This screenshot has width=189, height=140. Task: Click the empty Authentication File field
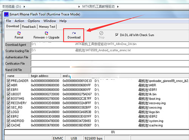[110, 57]
